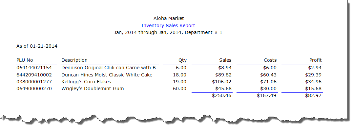This screenshot has width=353, height=130.
Task: Click the total profit amount $82.97
Action: (x=313, y=95)
